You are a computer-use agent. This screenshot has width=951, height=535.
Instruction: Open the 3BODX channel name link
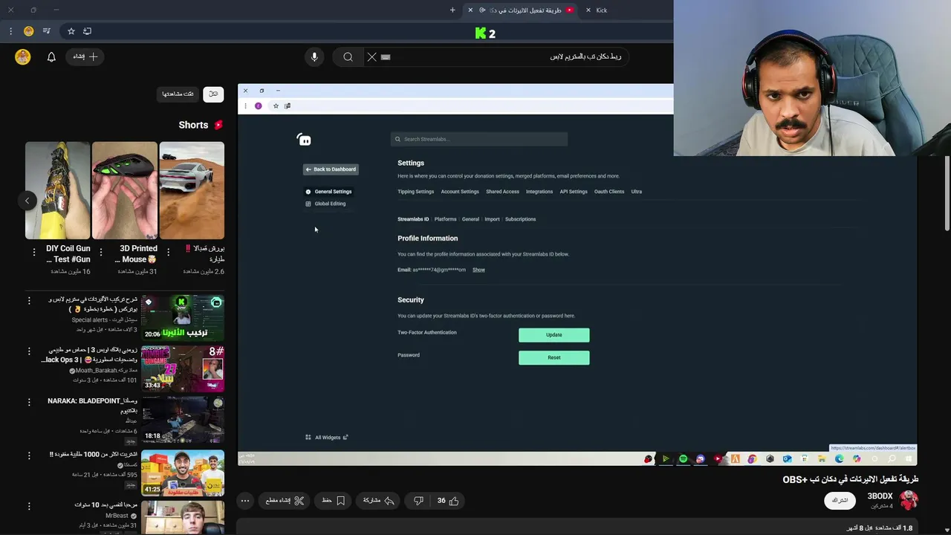[x=880, y=496]
